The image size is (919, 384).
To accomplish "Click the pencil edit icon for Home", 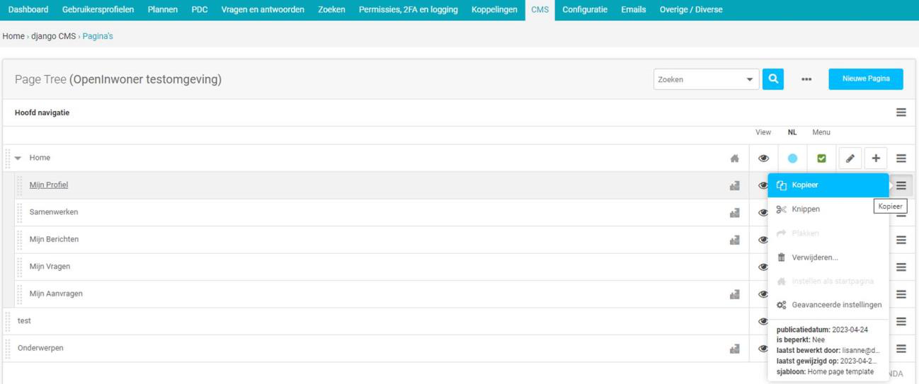I will (850, 158).
